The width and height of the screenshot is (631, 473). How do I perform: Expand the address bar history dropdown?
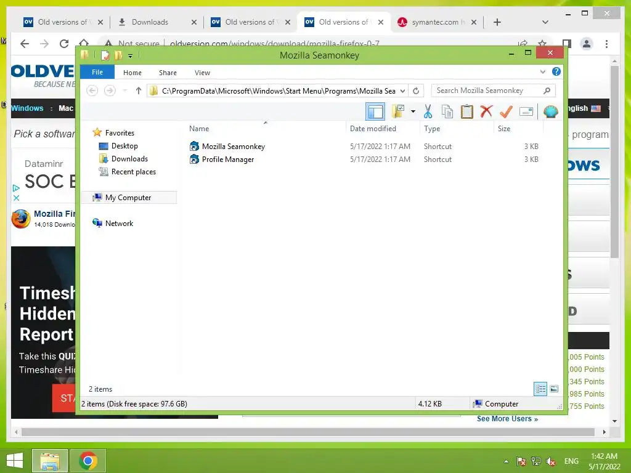coord(402,91)
